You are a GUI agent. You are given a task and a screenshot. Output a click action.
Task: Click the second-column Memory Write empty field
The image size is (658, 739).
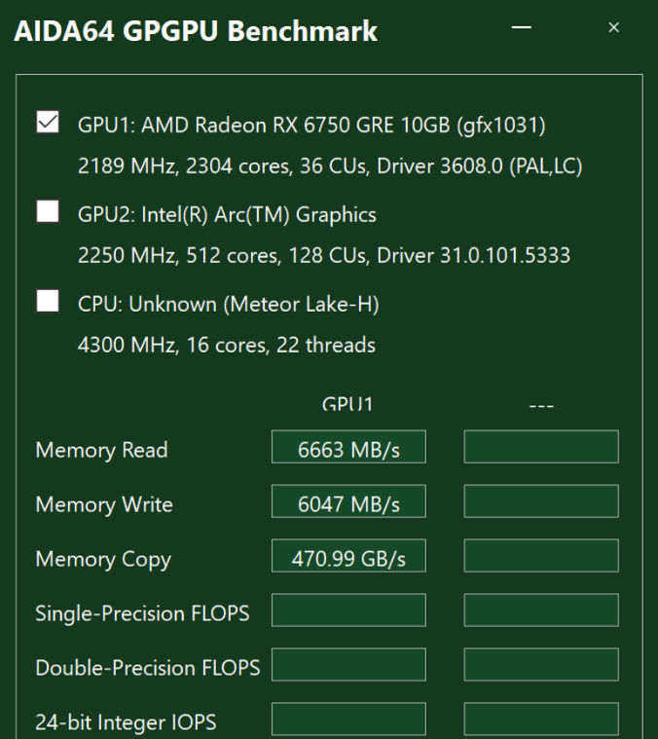coord(541,501)
